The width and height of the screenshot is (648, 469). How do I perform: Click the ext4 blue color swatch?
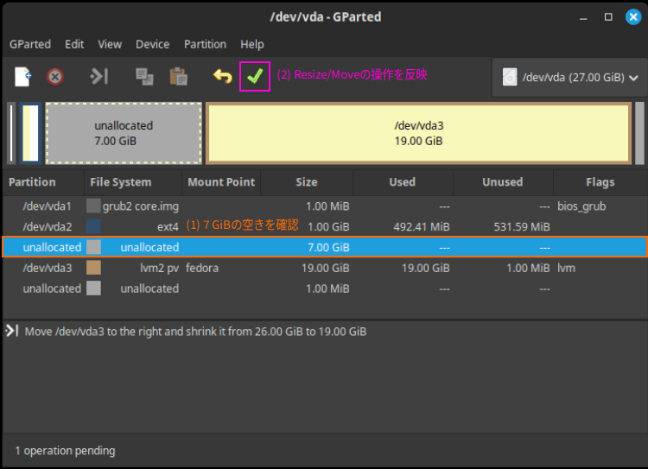click(94, 226)
